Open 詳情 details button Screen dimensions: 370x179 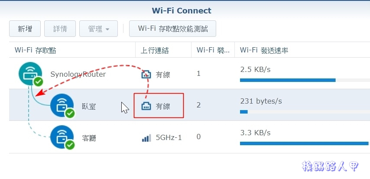point(60,29)
